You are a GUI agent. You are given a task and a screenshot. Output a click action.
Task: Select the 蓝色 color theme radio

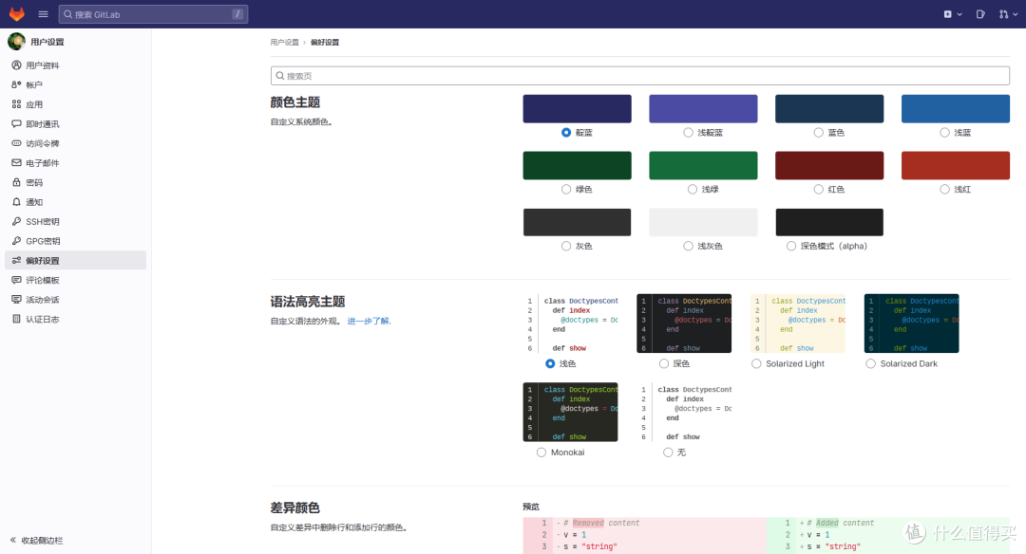tap(819, 133)
